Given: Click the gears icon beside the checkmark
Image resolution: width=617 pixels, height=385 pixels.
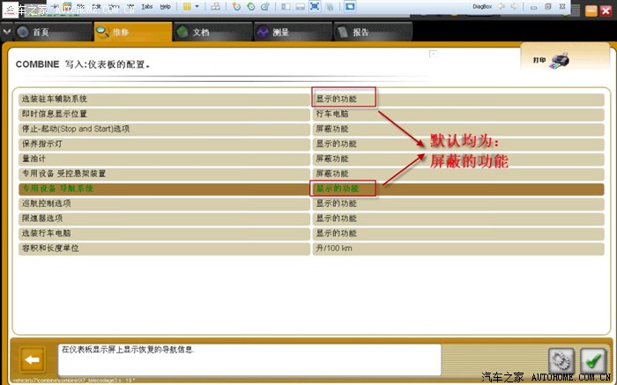Looking at the screenshot, I should click(561, 359).
